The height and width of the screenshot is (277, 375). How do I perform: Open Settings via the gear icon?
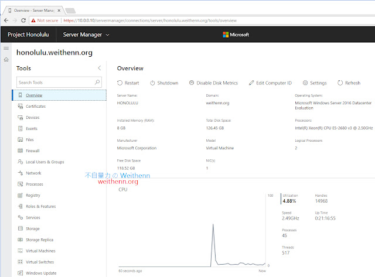[305, 83]
